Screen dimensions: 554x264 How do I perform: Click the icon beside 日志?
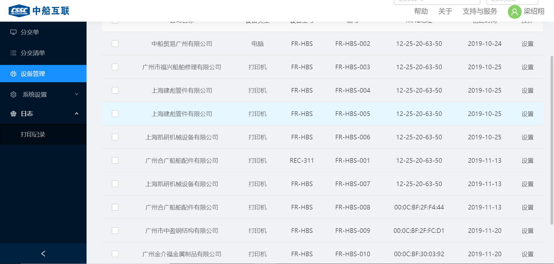pos(13,114)
